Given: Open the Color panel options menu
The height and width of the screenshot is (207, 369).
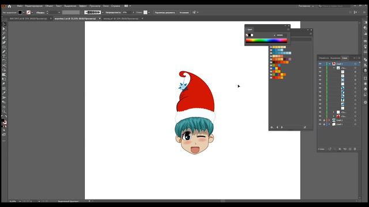Looking at the screenshot, I should pos(288,29).
